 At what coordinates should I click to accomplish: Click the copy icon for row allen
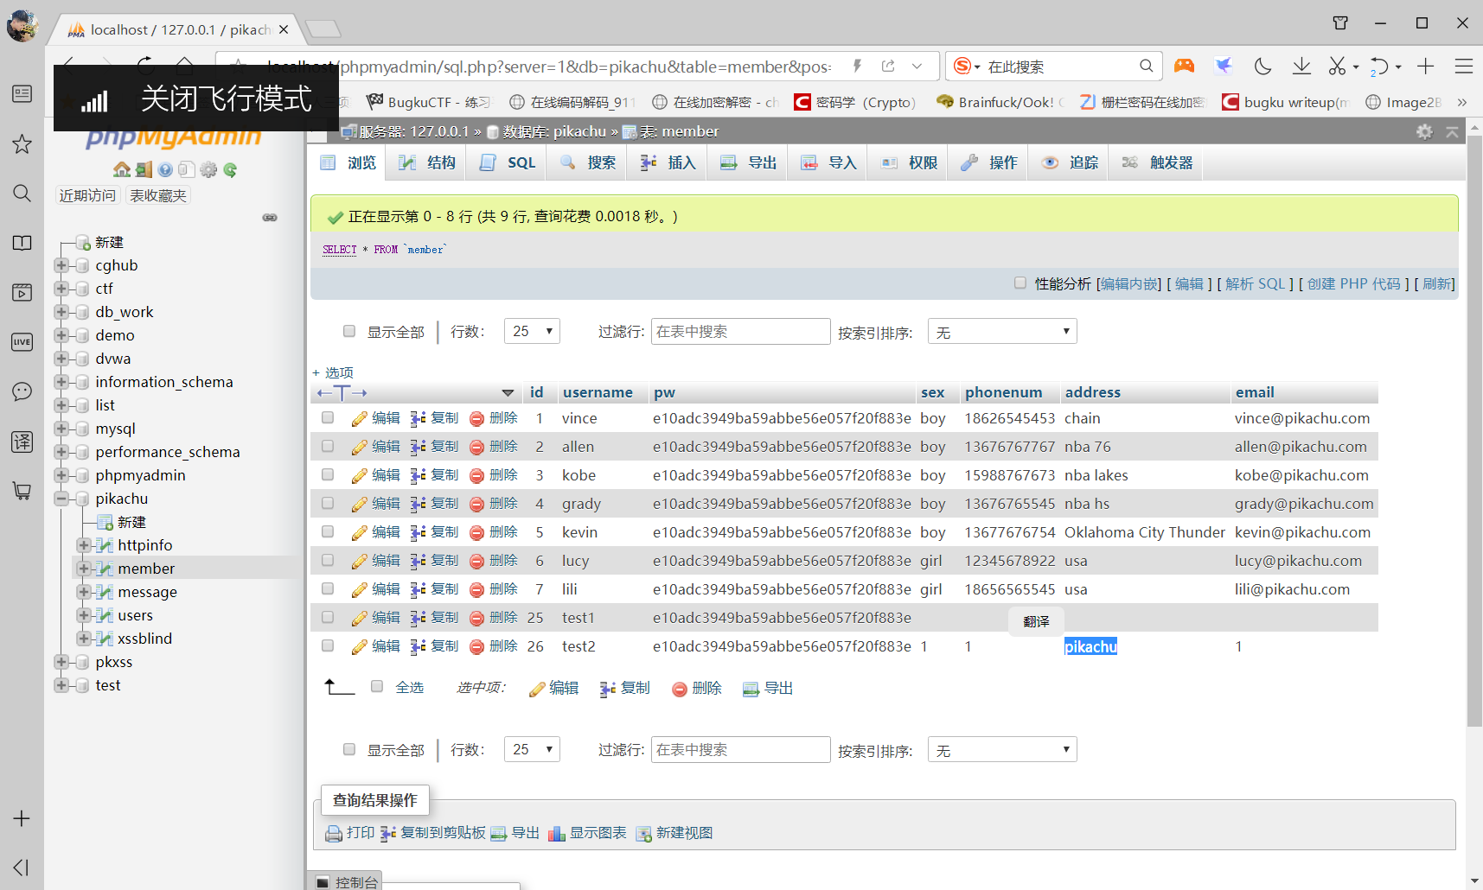pos(418,448)
